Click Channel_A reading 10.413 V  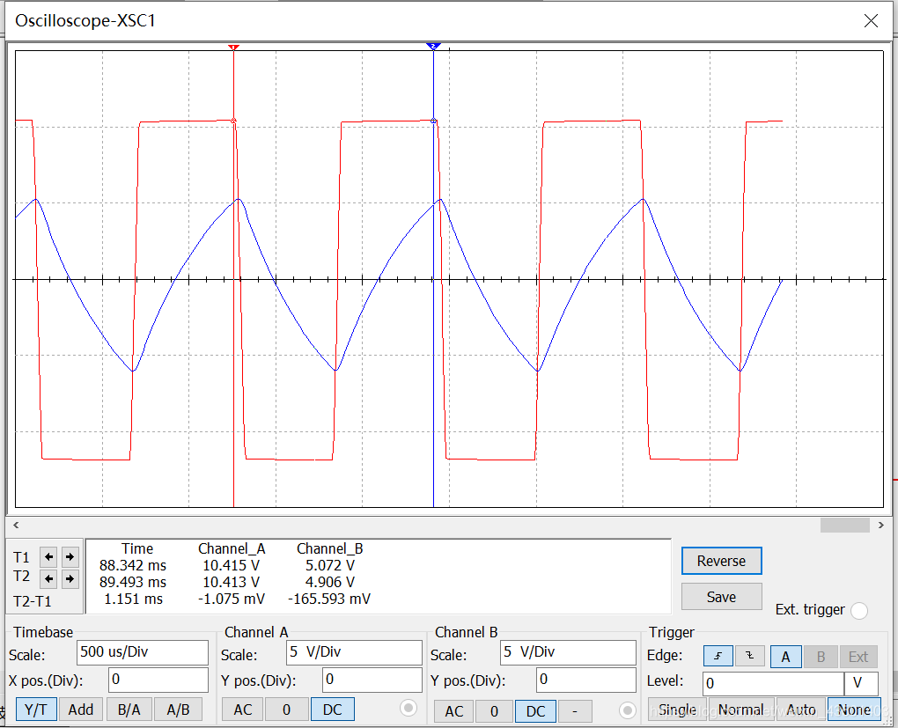(x=232, y=582)
